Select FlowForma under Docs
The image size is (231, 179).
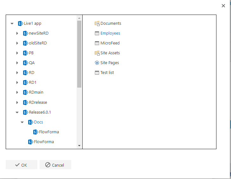[x=49, y=132]
